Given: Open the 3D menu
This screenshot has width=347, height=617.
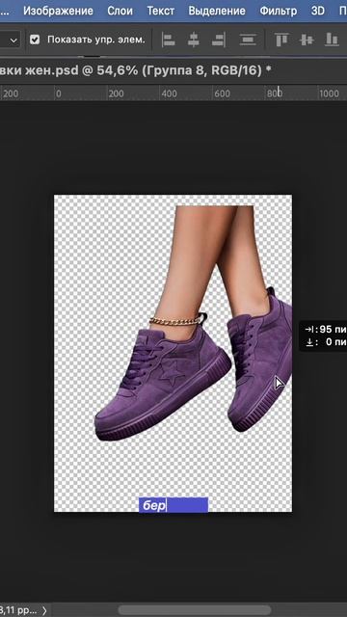Looking at the screenshot, I should point(317,11).
